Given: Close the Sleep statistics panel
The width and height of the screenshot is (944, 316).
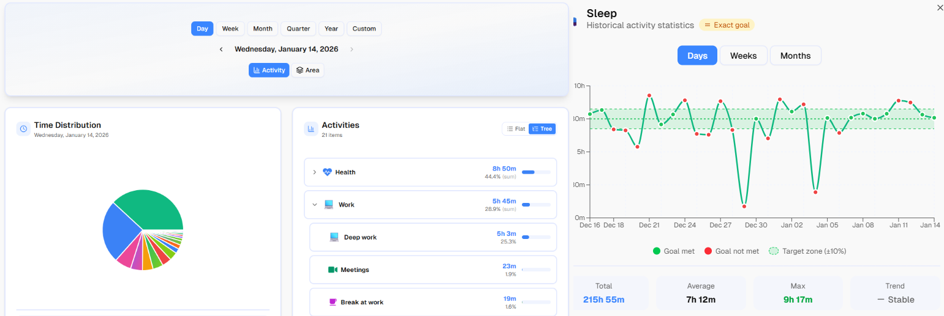Looking at the screenshot, I should click(x=940, y=7).
